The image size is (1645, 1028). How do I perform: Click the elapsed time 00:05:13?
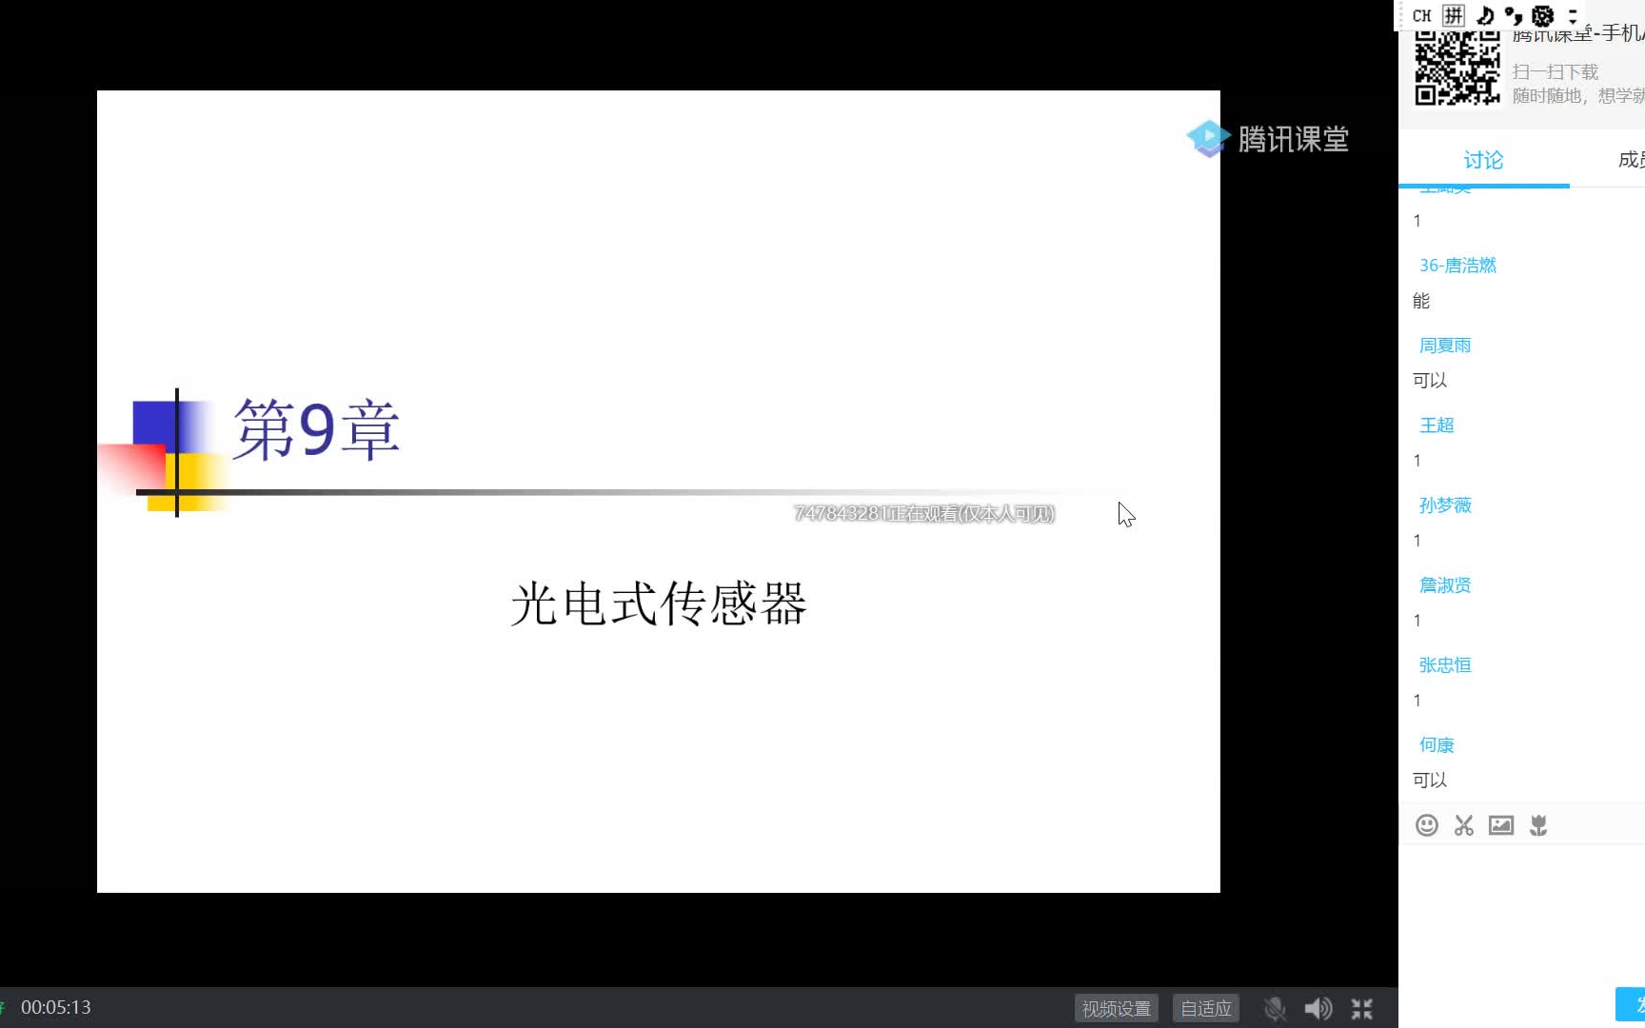56,1007
